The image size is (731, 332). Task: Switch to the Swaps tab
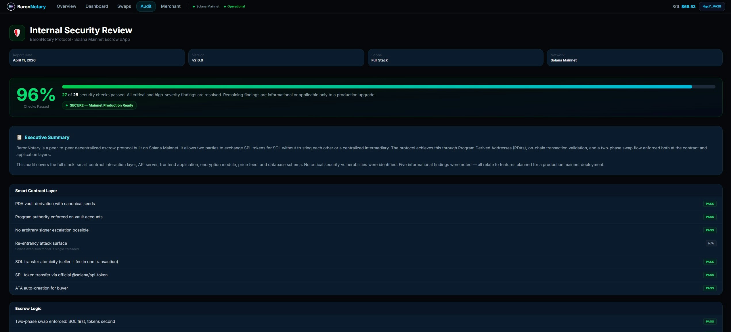coord(124,6)
